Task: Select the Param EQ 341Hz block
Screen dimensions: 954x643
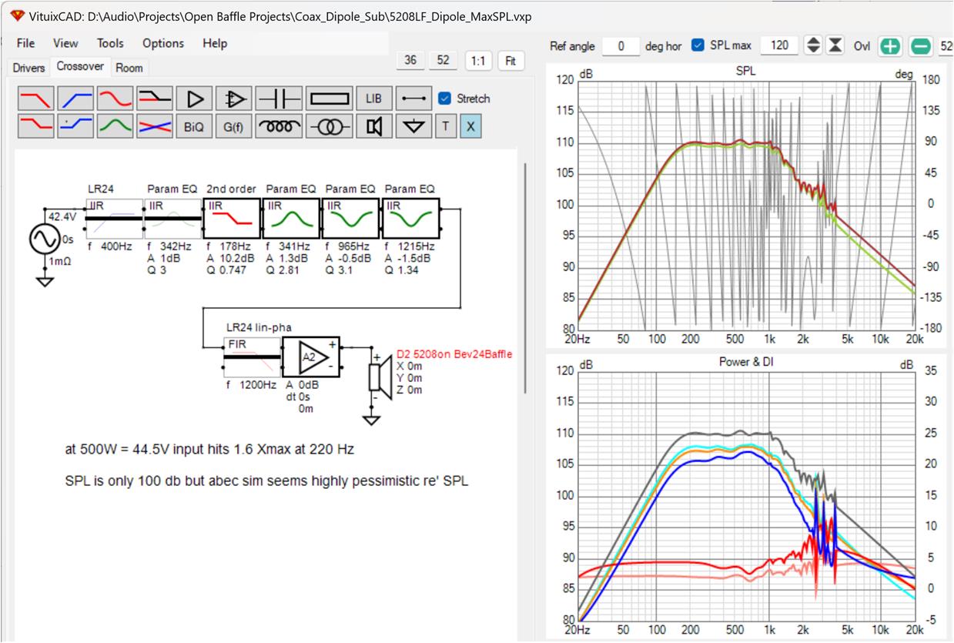Action: [x=291, y=218]
